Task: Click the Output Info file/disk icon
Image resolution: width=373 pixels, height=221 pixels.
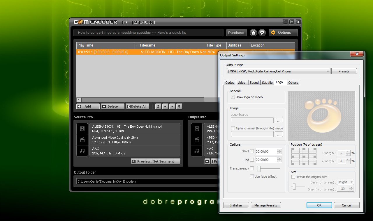Action: 197,129
